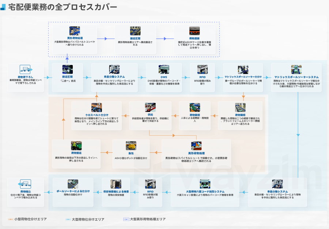
Task: Click the 荷物の自動仕分け description
Action: pos(73,195)
